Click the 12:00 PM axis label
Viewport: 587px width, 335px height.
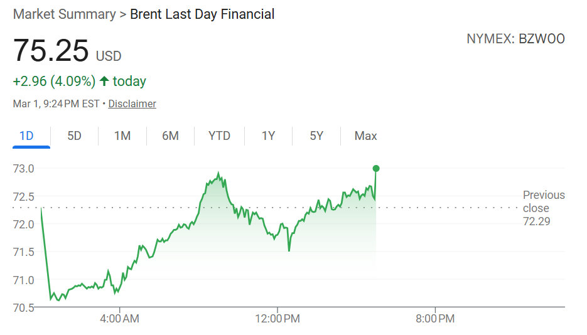pos(279,319)
